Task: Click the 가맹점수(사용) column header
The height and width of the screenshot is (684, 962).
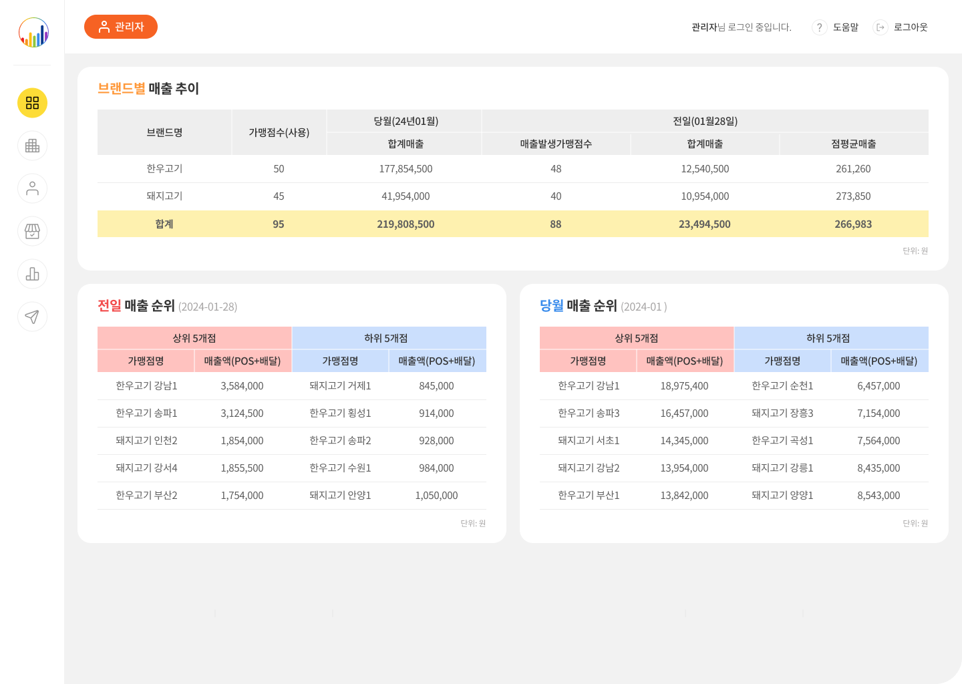Action: click(279, 132)
